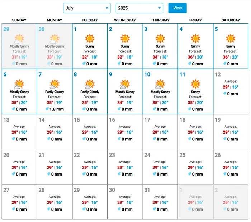Click the sun icon on July 11

click(x=195, y=84)
